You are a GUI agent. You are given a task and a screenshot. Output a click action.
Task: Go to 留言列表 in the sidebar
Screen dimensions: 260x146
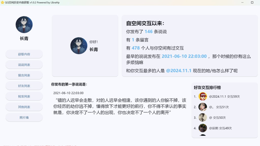tap(24, 75)
